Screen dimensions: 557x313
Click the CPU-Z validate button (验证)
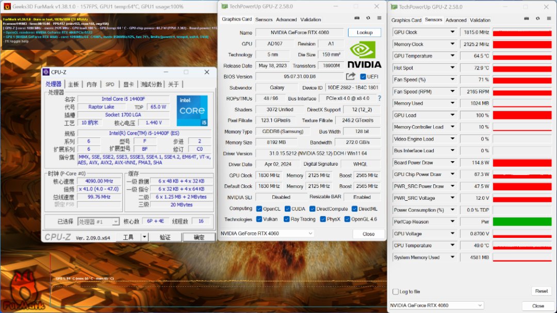pos(165,237)
